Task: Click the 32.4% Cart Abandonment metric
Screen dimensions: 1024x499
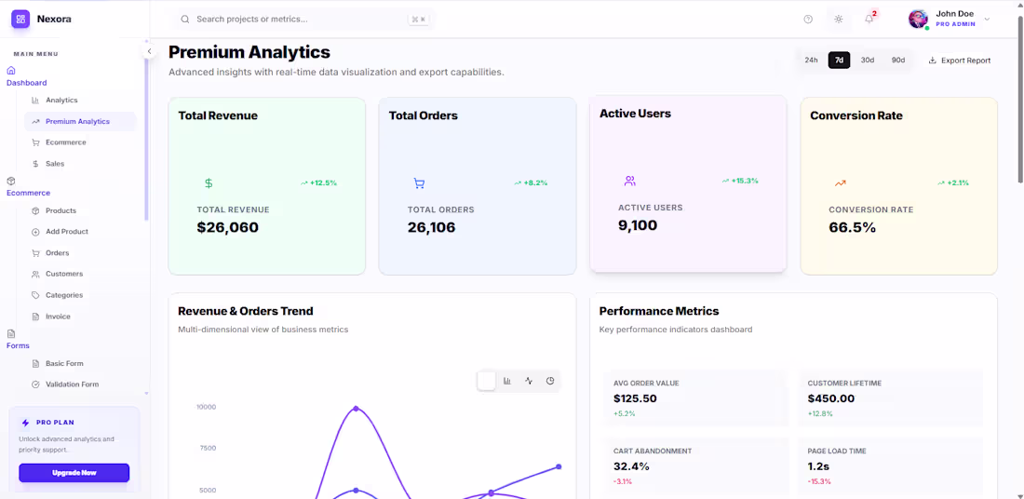Action: (631, 466)
